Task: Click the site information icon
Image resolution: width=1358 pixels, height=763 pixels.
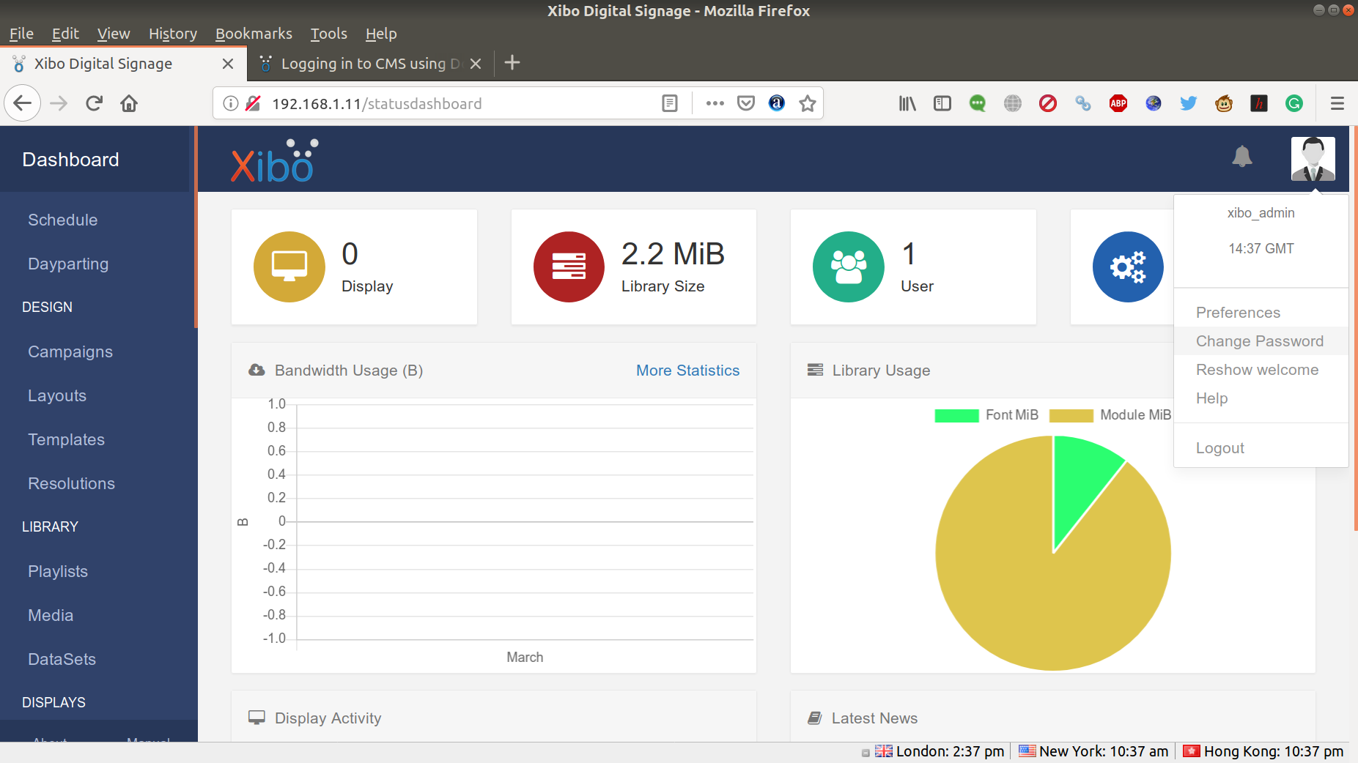Action: (231, 103)
